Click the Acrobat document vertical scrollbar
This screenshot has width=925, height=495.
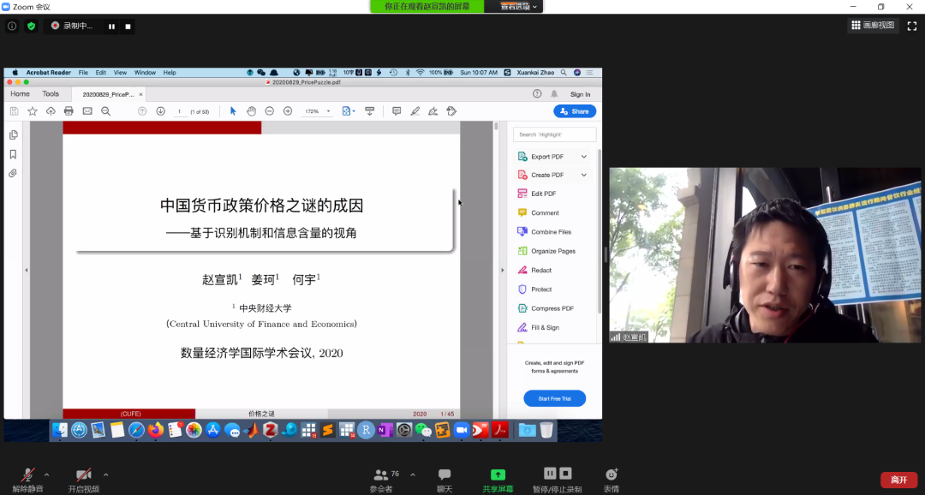pyautogui.click(x=496, y=257)
